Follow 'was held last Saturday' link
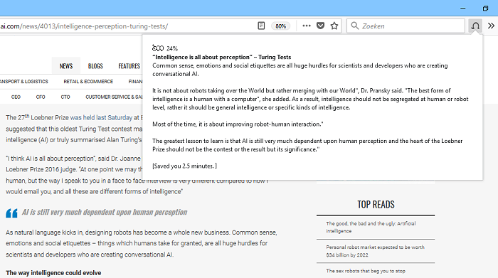 point(101,118)
